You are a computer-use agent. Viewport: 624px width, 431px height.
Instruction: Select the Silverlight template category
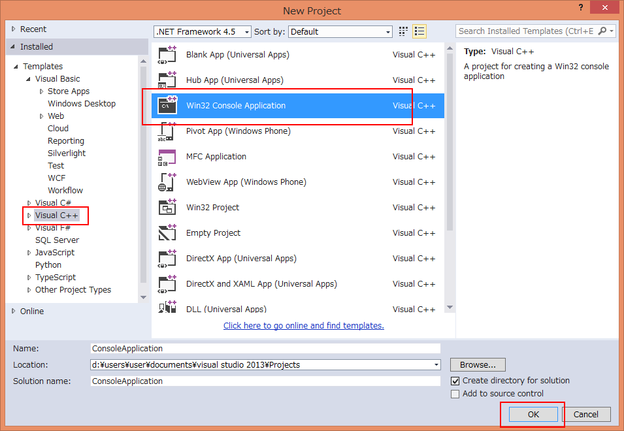67,153
